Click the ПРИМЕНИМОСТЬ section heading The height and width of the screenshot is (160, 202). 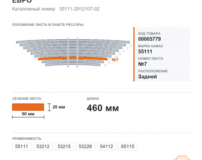tap(27, 139)
